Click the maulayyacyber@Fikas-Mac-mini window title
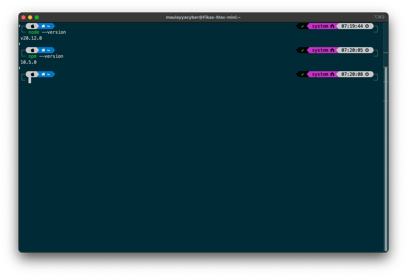 (x=203, y=17)
